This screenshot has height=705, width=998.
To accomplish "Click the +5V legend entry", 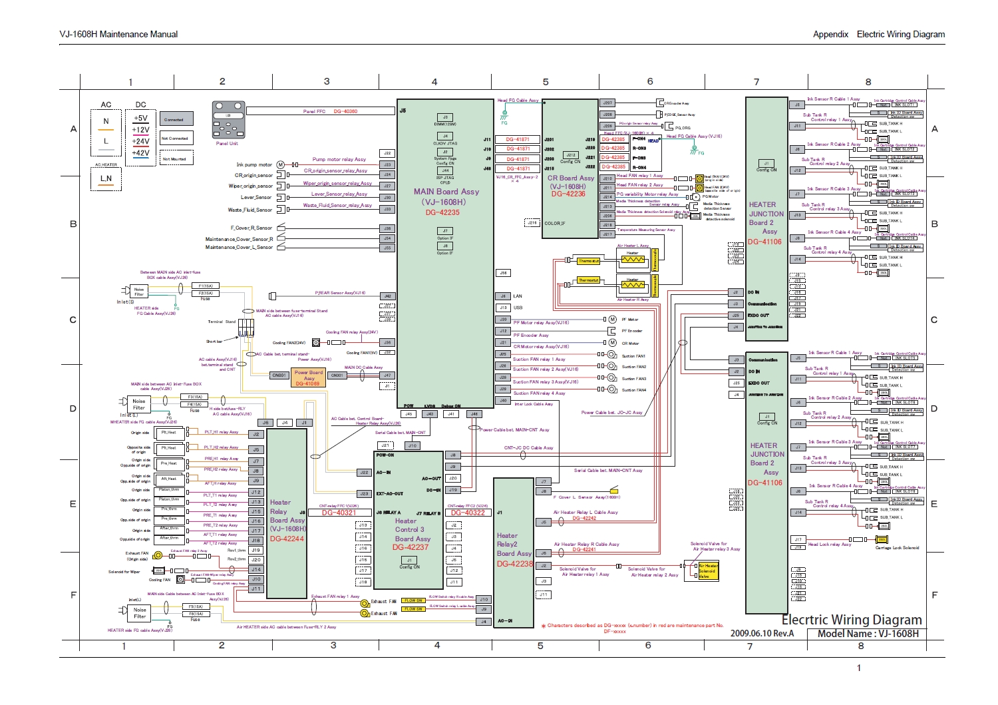I will (140, 118).
